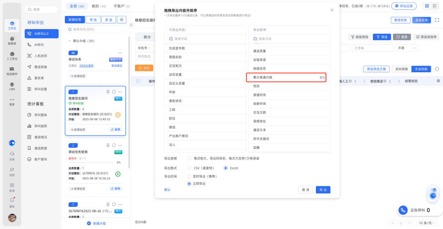Click the fullscreen expand icon at top right
This screenshot has height=229, width=443.
tap(437, 20)
